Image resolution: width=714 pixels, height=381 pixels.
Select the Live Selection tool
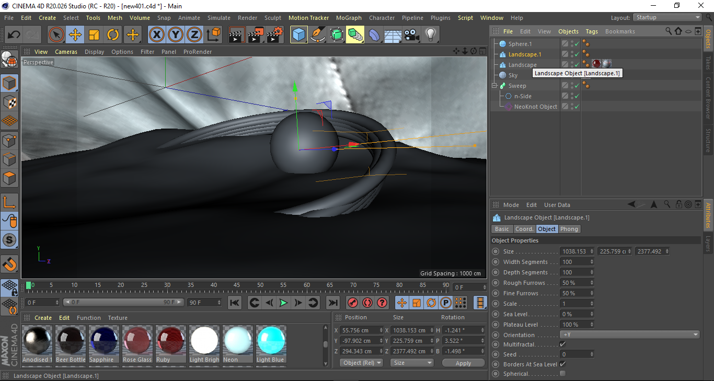(x=56, y=35)
